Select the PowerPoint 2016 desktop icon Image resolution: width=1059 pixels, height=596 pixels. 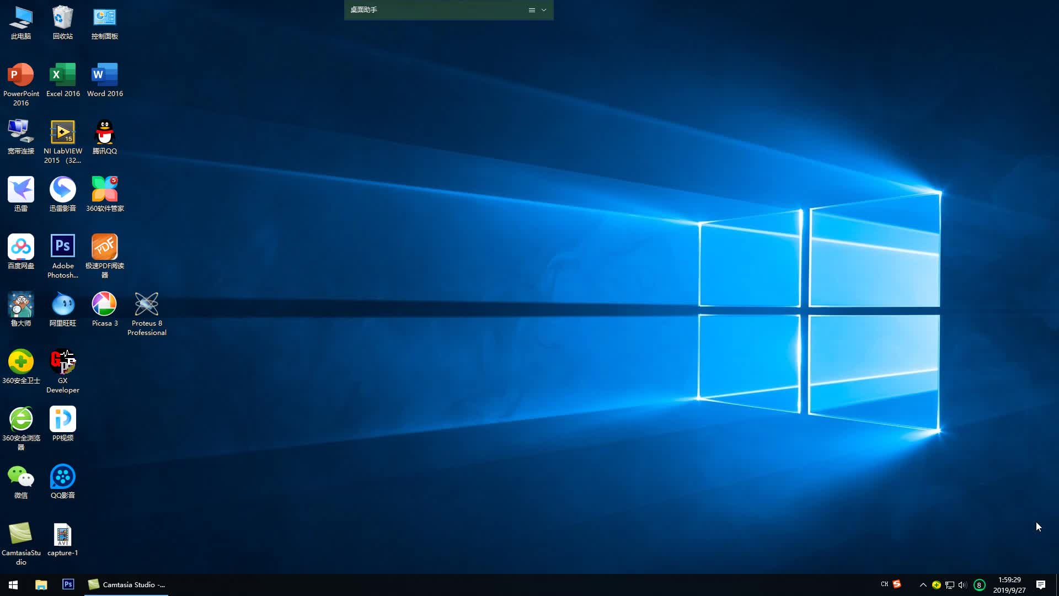pyautogui.click(x=21, y=84)
